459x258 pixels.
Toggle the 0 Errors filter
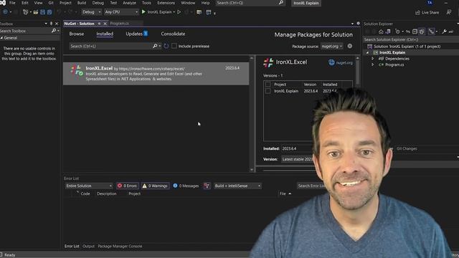coord(128,186)
